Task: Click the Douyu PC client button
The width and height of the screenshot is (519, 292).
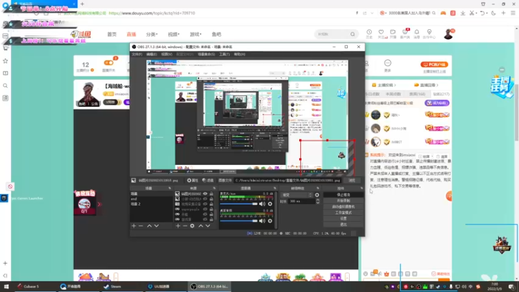Action: [x=434, y=64]
